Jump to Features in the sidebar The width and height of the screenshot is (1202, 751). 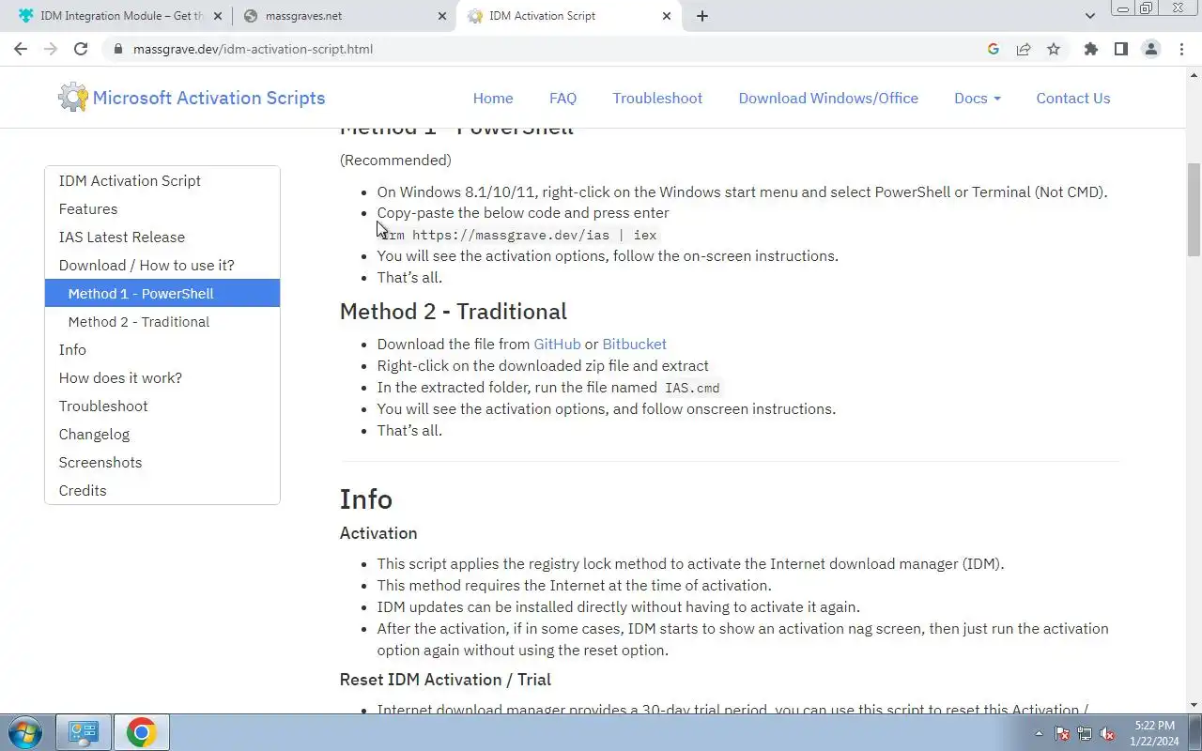pos(162,208)
